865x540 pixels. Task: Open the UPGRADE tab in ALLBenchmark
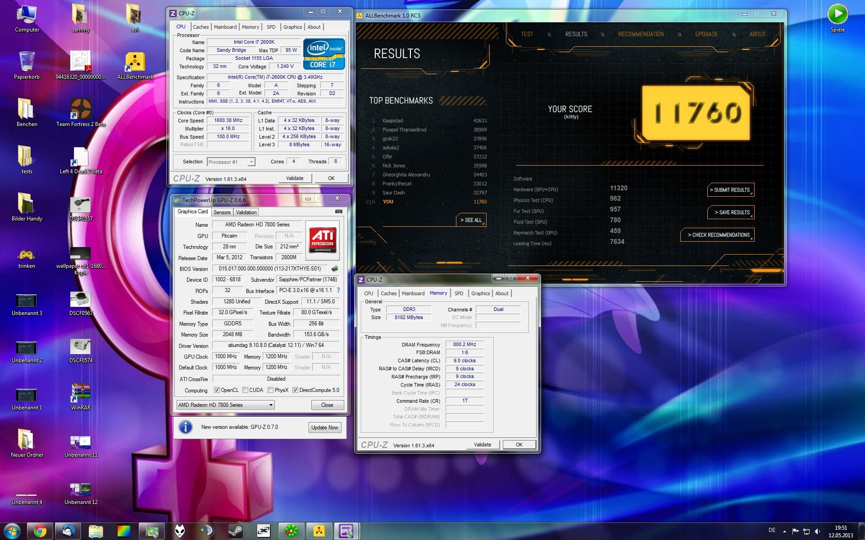706,34
